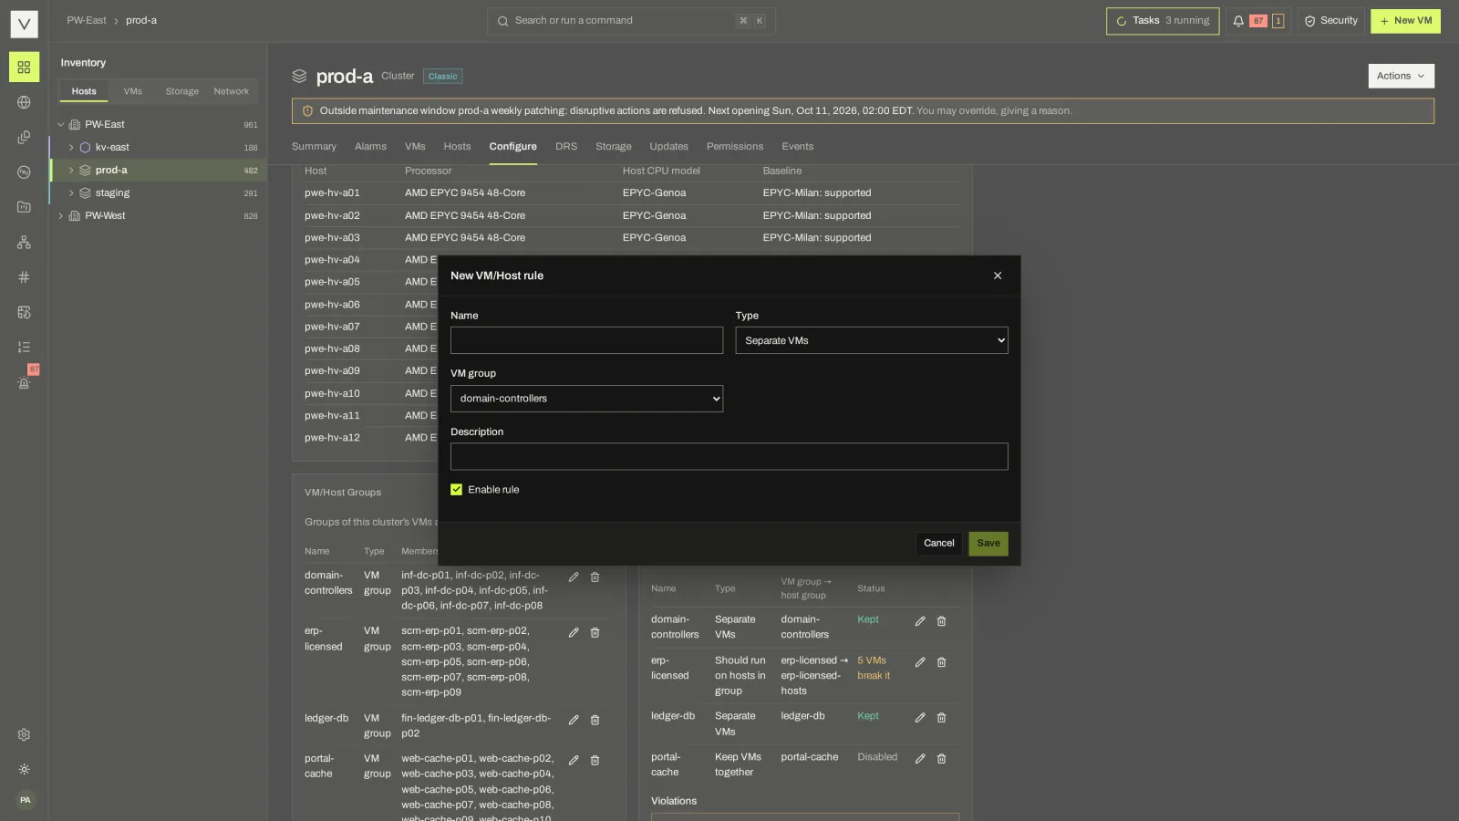This screenshot has height=821, width=1459.
Task: Close the New VM/Host rule dialog
Action: pos(998,275)
